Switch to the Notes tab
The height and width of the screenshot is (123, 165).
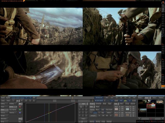click(x=105, y=104)
